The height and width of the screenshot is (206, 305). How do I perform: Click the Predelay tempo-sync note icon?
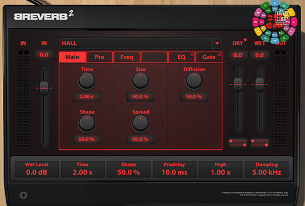[x=192, y=165]
